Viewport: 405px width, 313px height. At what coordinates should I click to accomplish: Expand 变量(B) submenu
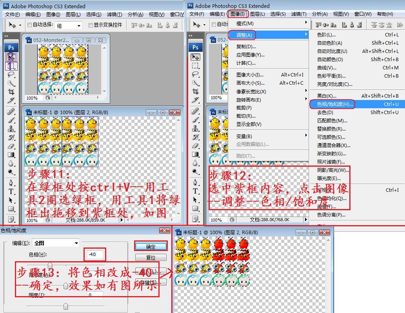(269, 136)
